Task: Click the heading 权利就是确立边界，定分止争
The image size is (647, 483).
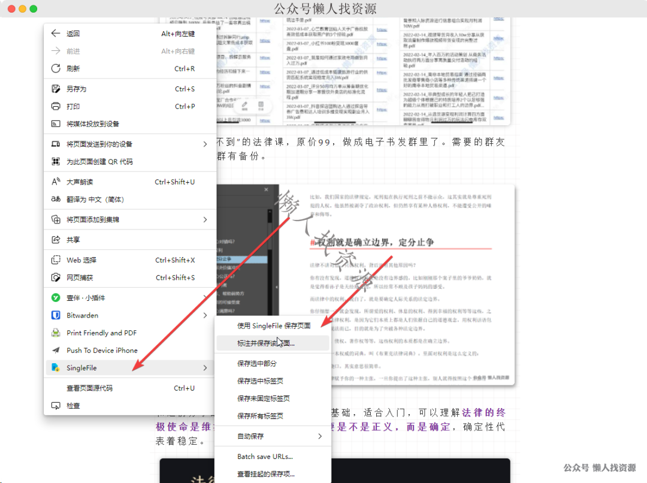Action: click(375, 242)
